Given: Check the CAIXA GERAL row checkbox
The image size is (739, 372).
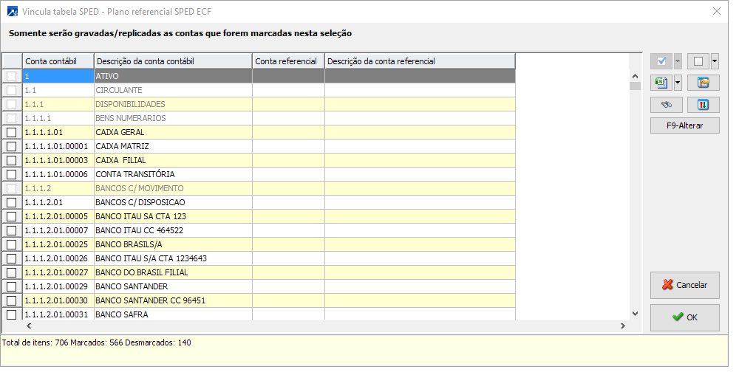Looking at the screenshot, I should (12, 132).
